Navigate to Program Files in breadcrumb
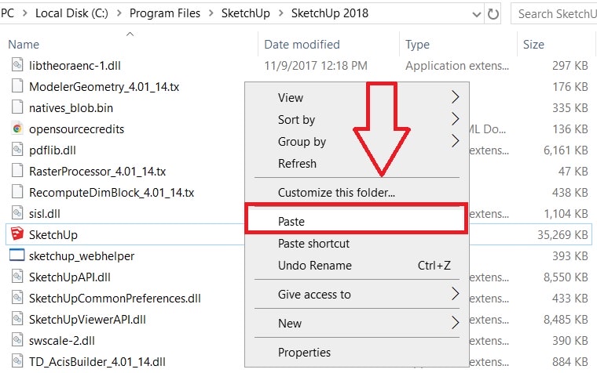Viewport: 597px width, 373px height. [165, 13]
